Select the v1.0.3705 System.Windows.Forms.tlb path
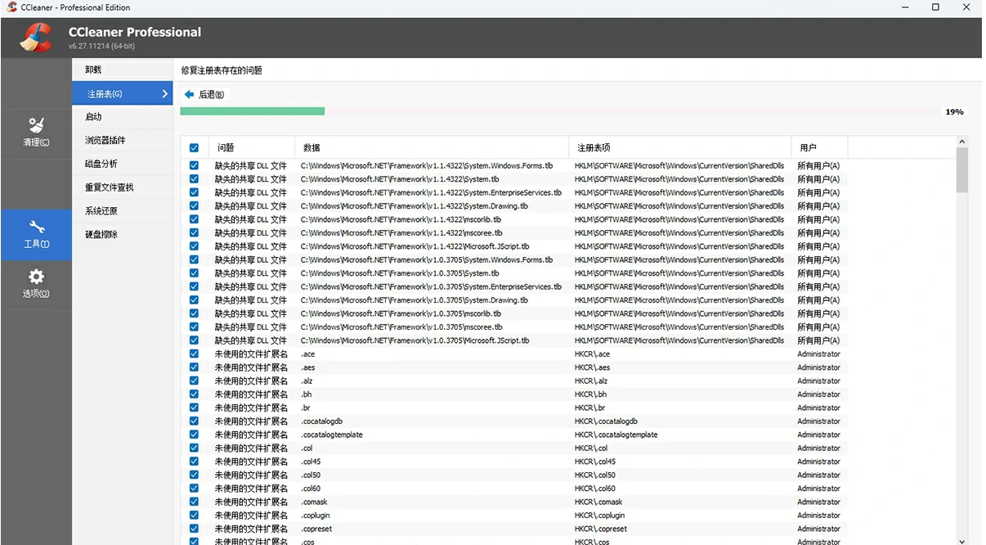The width and height of the screenshot is (986, 545). click(x=427, y=259)
